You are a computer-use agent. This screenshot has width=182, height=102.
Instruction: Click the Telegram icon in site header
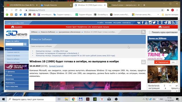166,23
